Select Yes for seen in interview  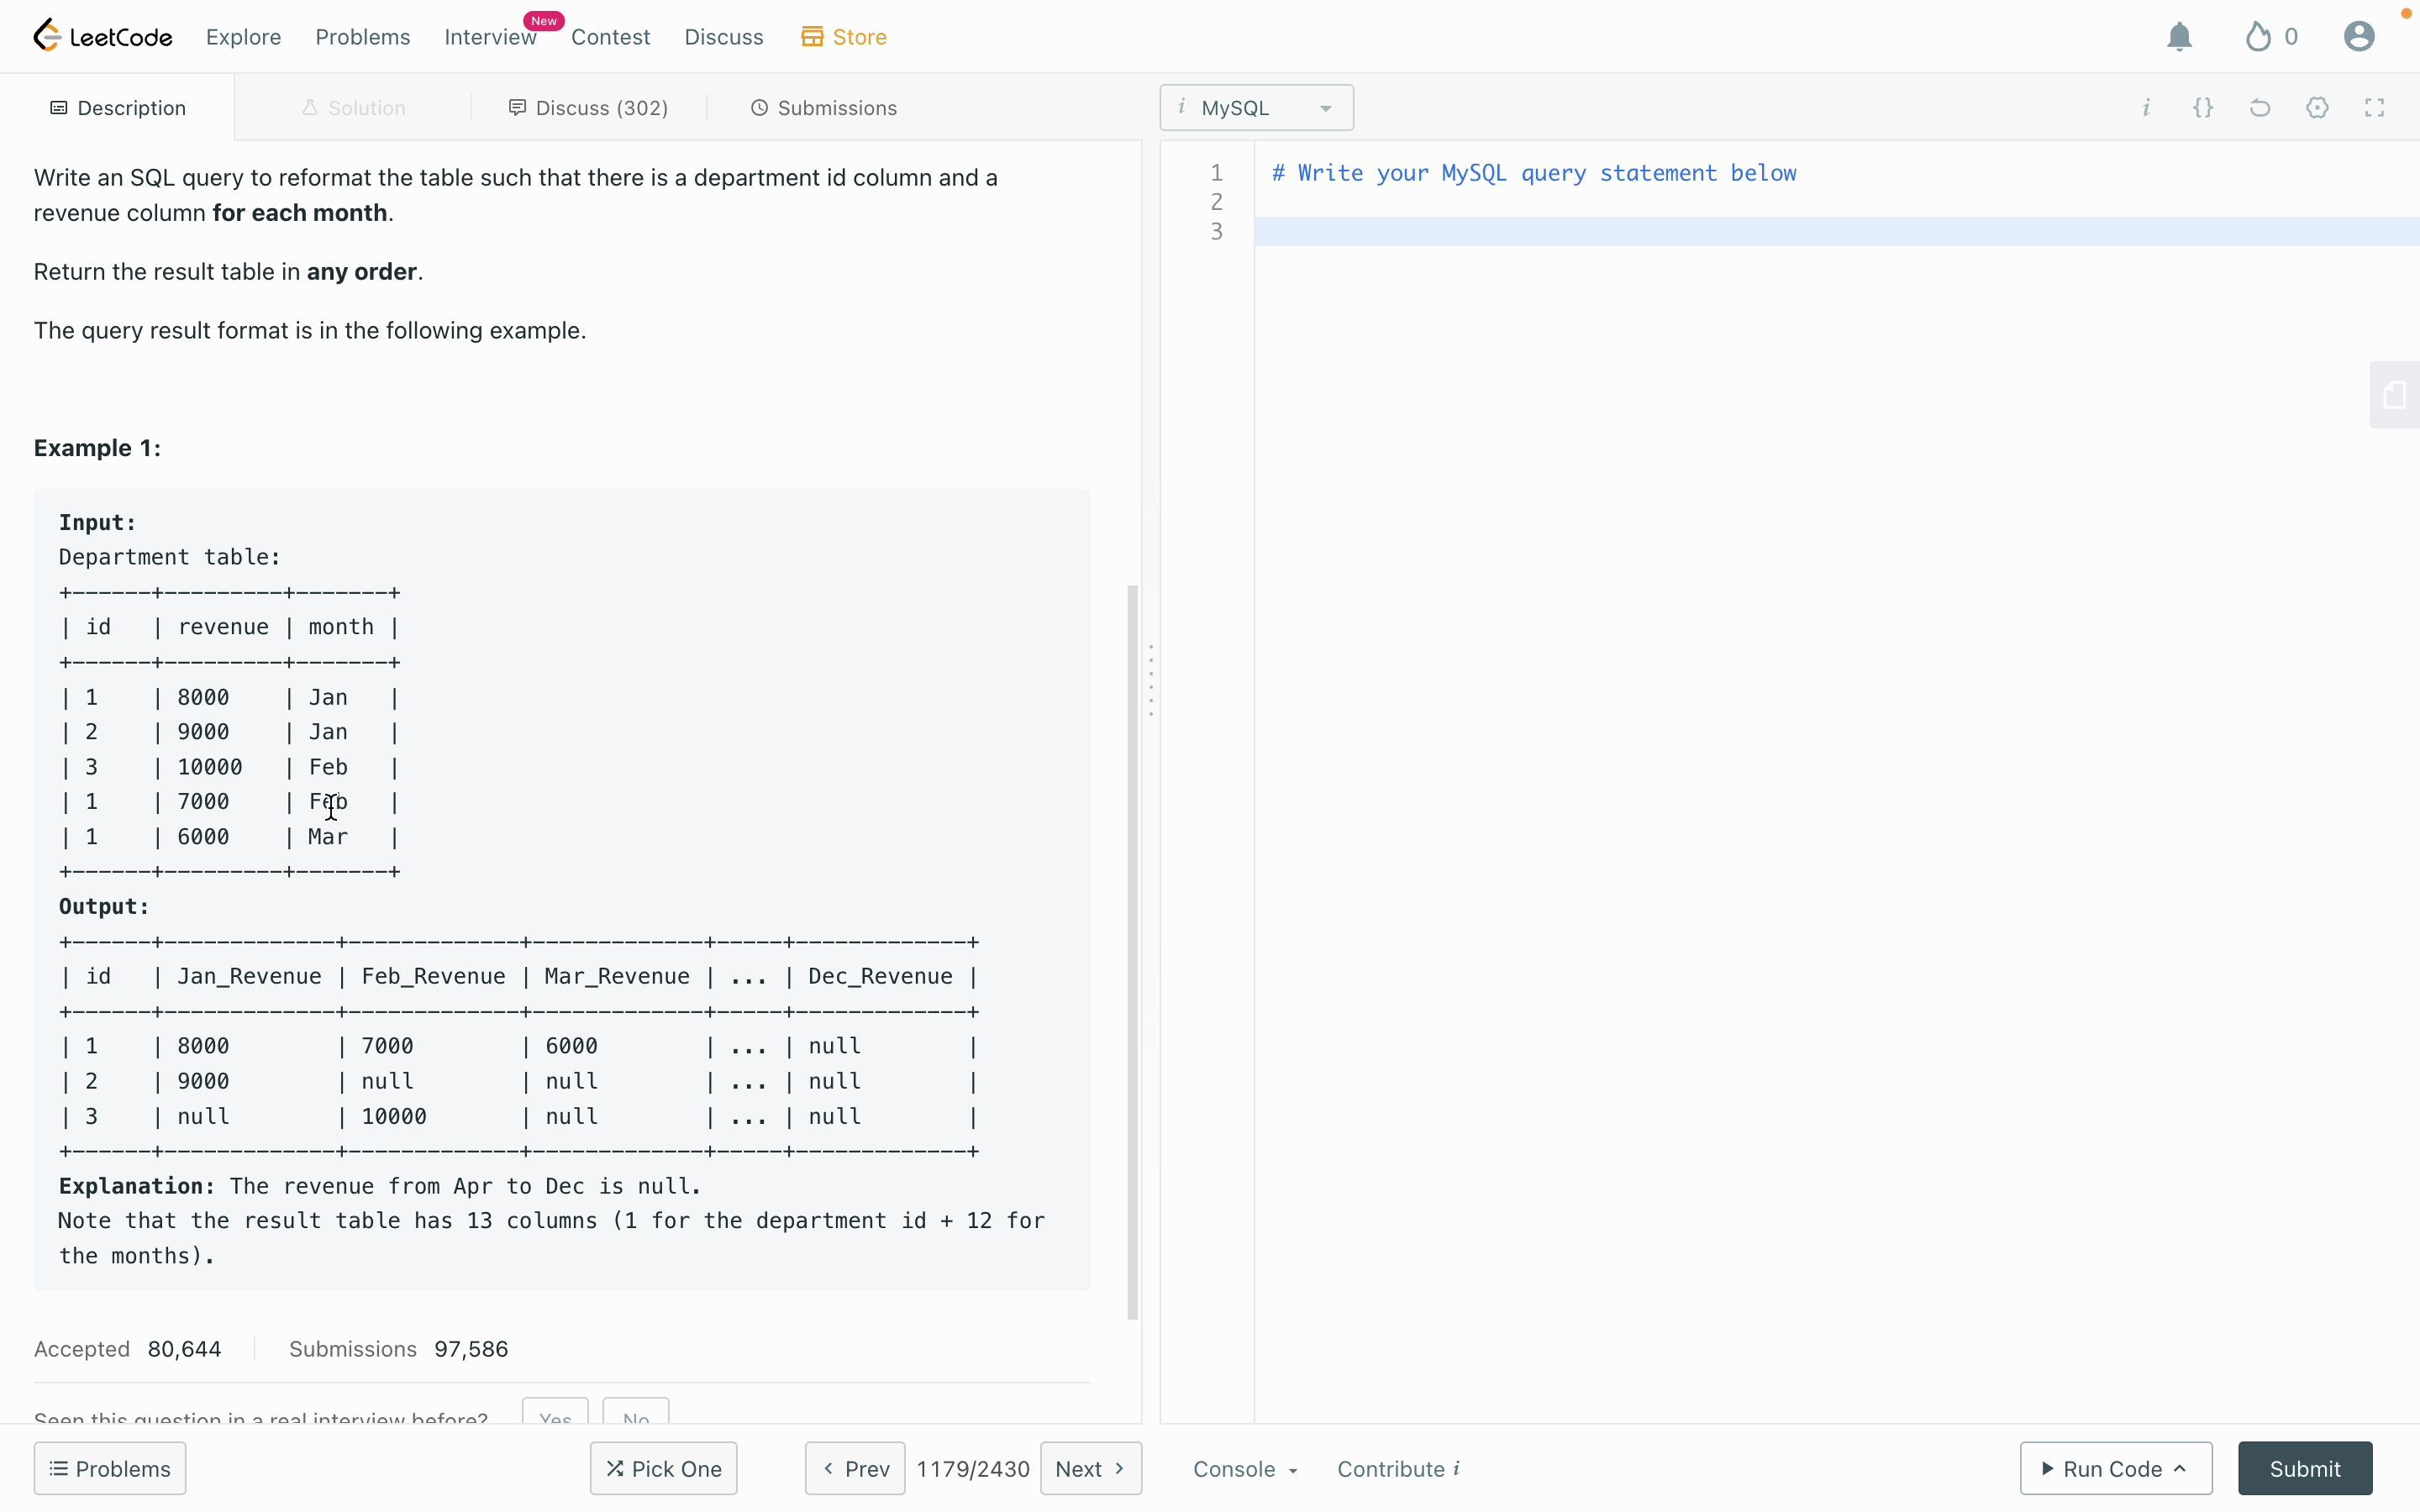(x=555, y=1415)
